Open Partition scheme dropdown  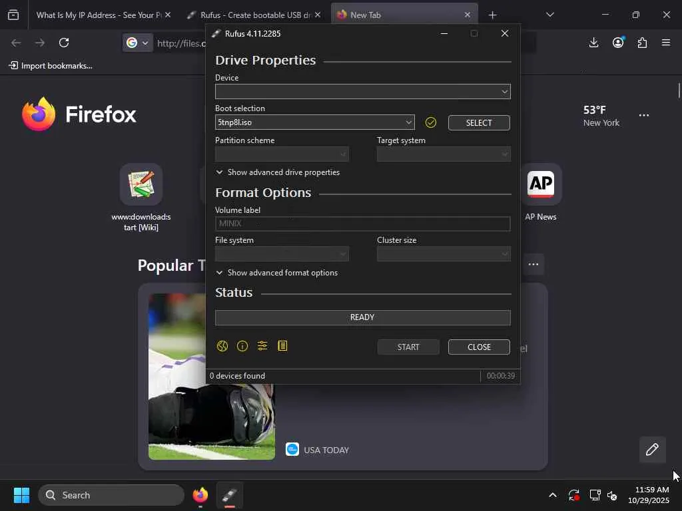coord(282,154)
